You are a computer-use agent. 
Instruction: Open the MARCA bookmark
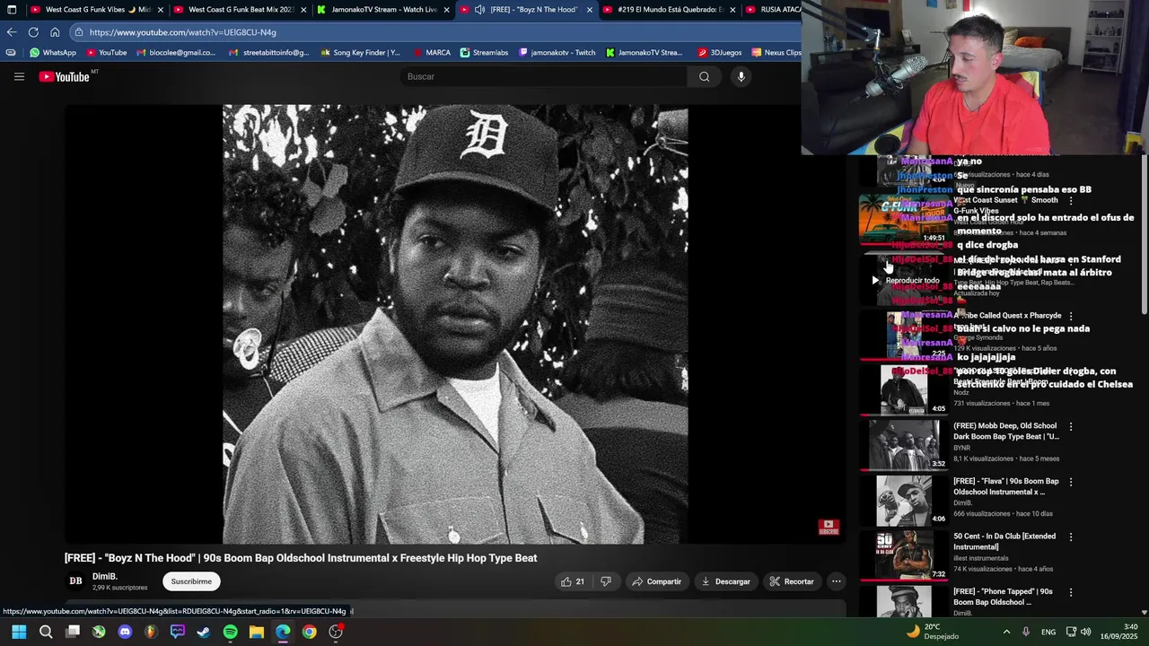432,52
